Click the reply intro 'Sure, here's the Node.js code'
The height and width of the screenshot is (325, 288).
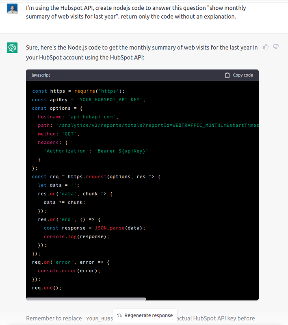point(142,52)
